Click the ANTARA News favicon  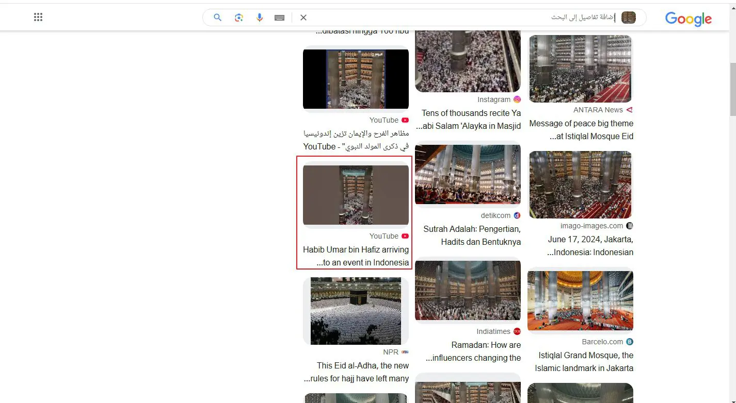629,110
